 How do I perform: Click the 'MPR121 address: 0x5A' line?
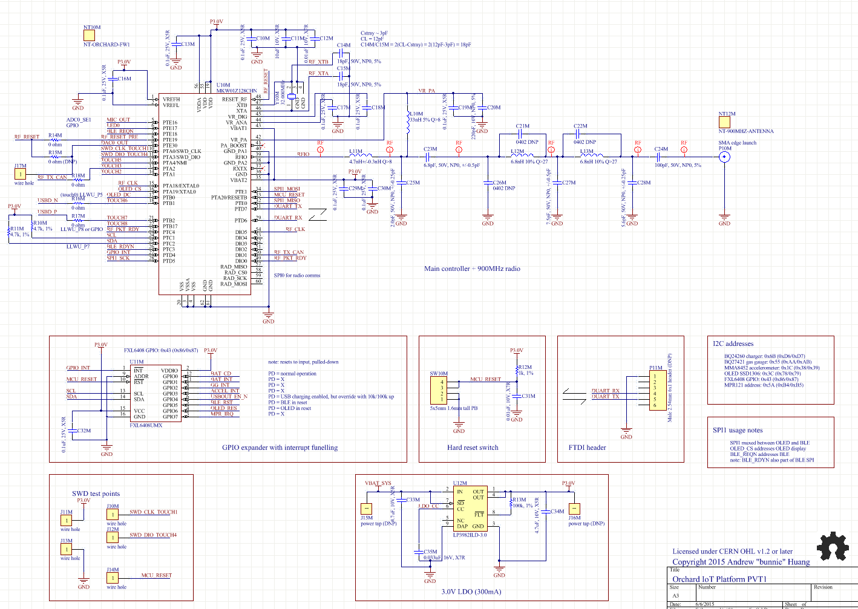pos(764,385)
